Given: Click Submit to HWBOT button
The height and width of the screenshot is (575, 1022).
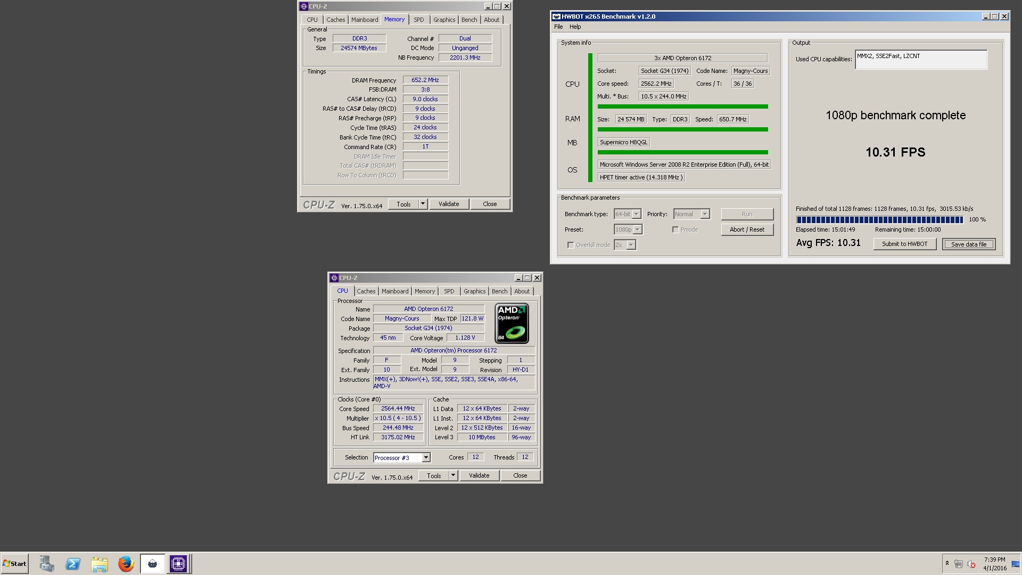Looking at the screenshot, I should coord(905,244).
